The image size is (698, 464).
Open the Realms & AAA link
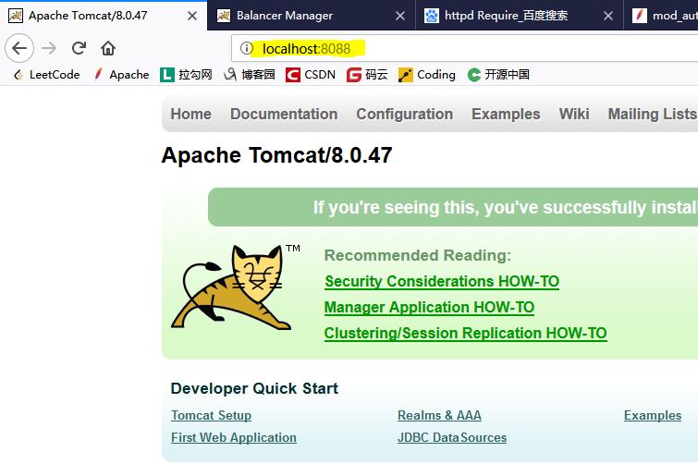pyautogui.click(x=439, y=415)
